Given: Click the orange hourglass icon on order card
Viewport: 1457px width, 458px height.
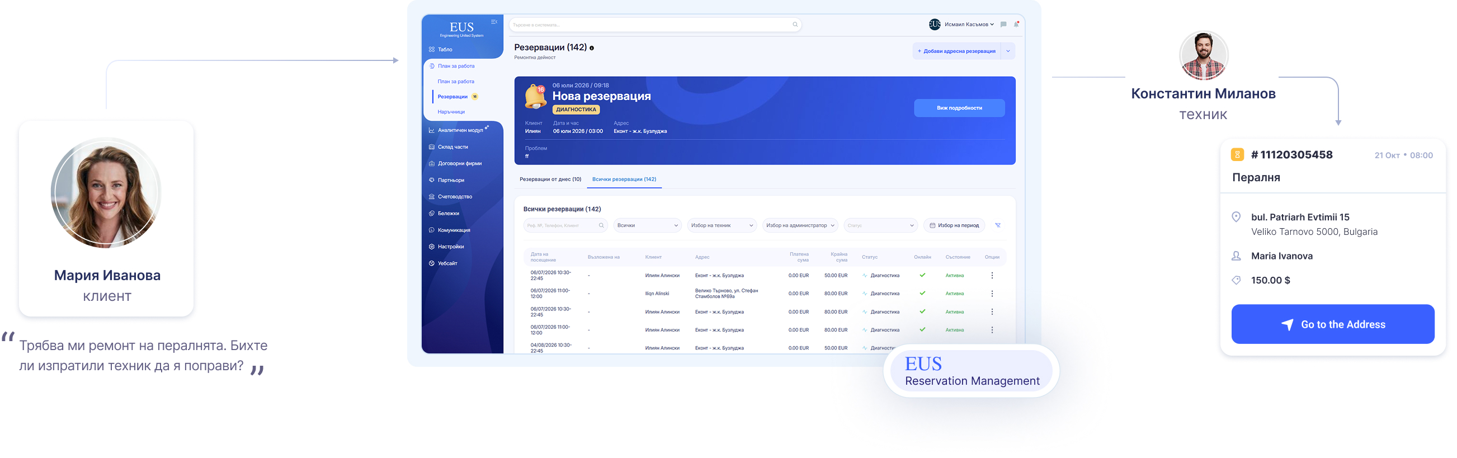Looking at the screenshot, I should click(x=1237, y=155).
